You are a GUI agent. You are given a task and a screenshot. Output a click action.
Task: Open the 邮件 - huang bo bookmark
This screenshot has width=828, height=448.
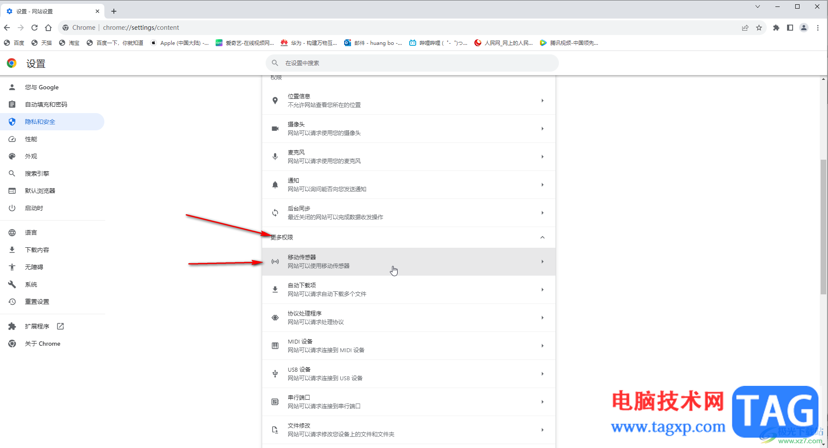pos(373,43)
